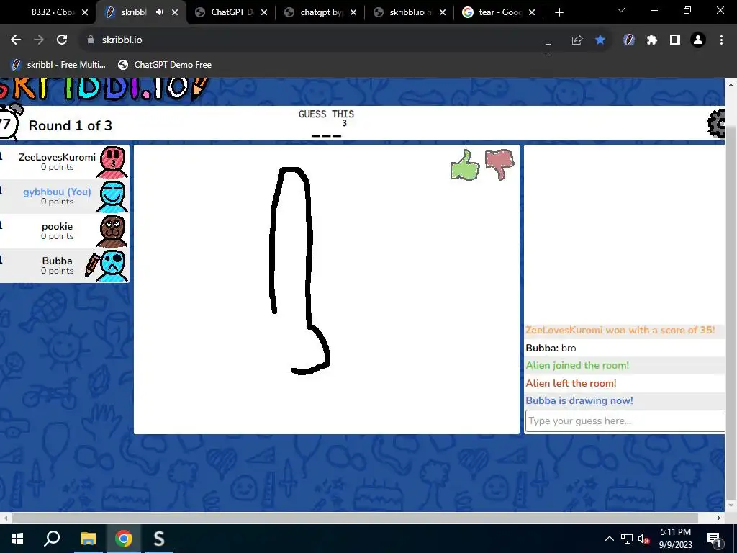
Task: Open a new browser tab
Action: [x=559, y=12]
